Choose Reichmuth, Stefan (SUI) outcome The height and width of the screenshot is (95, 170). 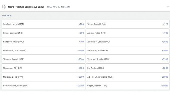pyautogui.click(x=43, y=50)
